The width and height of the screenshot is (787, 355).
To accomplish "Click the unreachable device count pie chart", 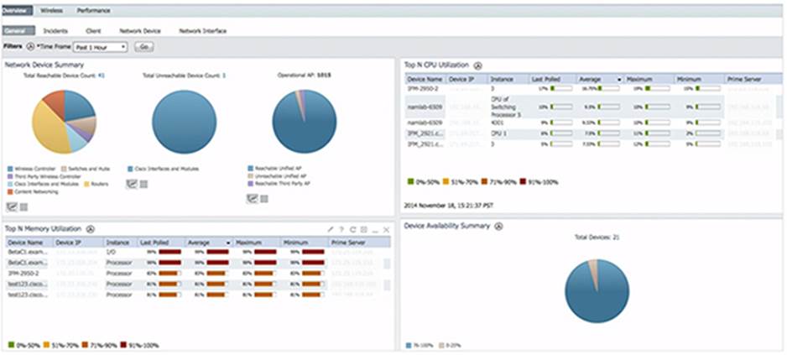I will (185, 122).
